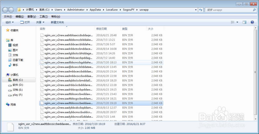The image size is (259, 134).
Task: Click the blue help question icon
Action: click(x=252, y=22)
